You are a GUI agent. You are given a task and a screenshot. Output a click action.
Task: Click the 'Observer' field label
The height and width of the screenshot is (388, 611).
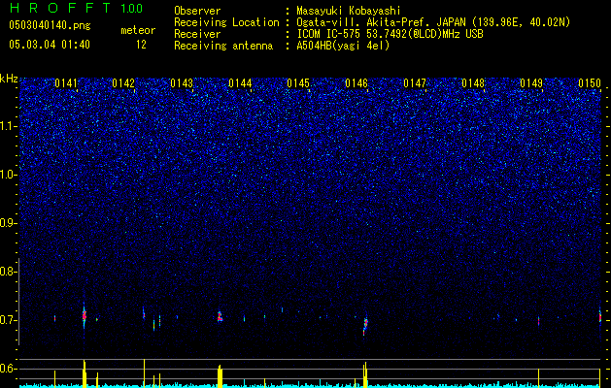coord(197,11)
